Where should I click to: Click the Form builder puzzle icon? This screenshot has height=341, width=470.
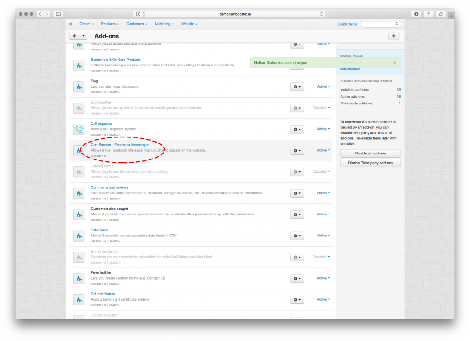pos(79,278)
